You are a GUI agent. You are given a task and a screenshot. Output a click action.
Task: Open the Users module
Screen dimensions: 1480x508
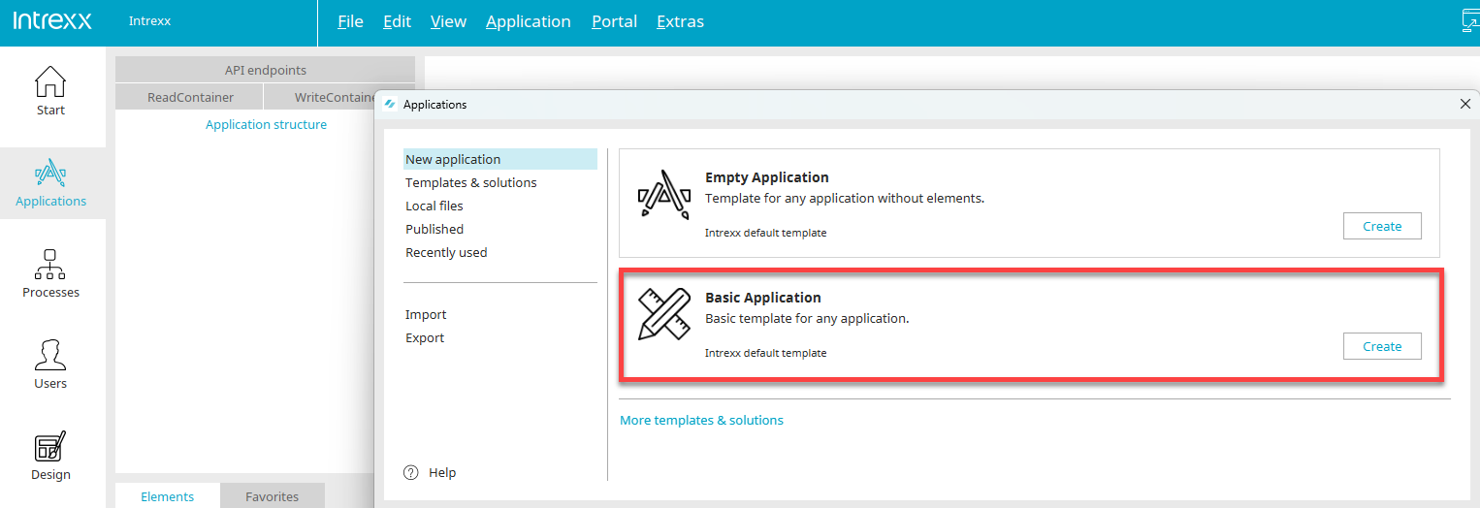[x=50, y=365]
